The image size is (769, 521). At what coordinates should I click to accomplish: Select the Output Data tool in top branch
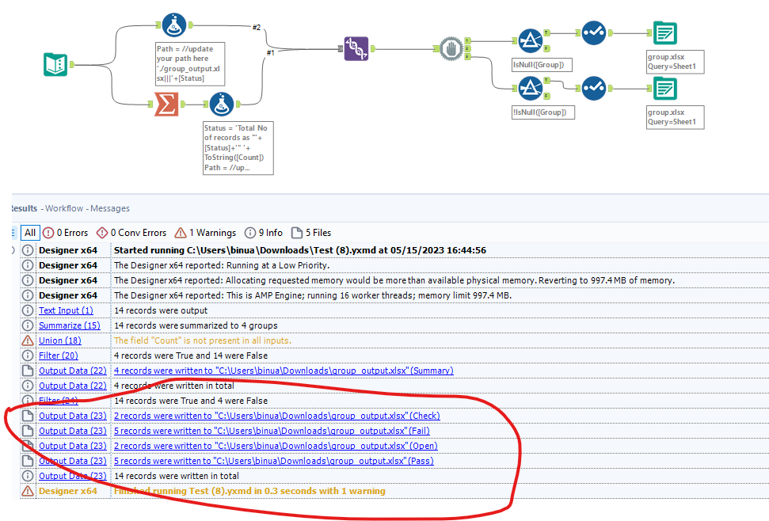pyautogui.click(x=665, y=32)
